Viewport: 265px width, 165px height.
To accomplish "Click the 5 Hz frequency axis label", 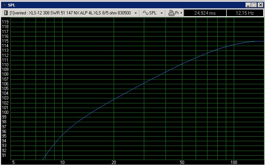I will (x=13, y=162).
